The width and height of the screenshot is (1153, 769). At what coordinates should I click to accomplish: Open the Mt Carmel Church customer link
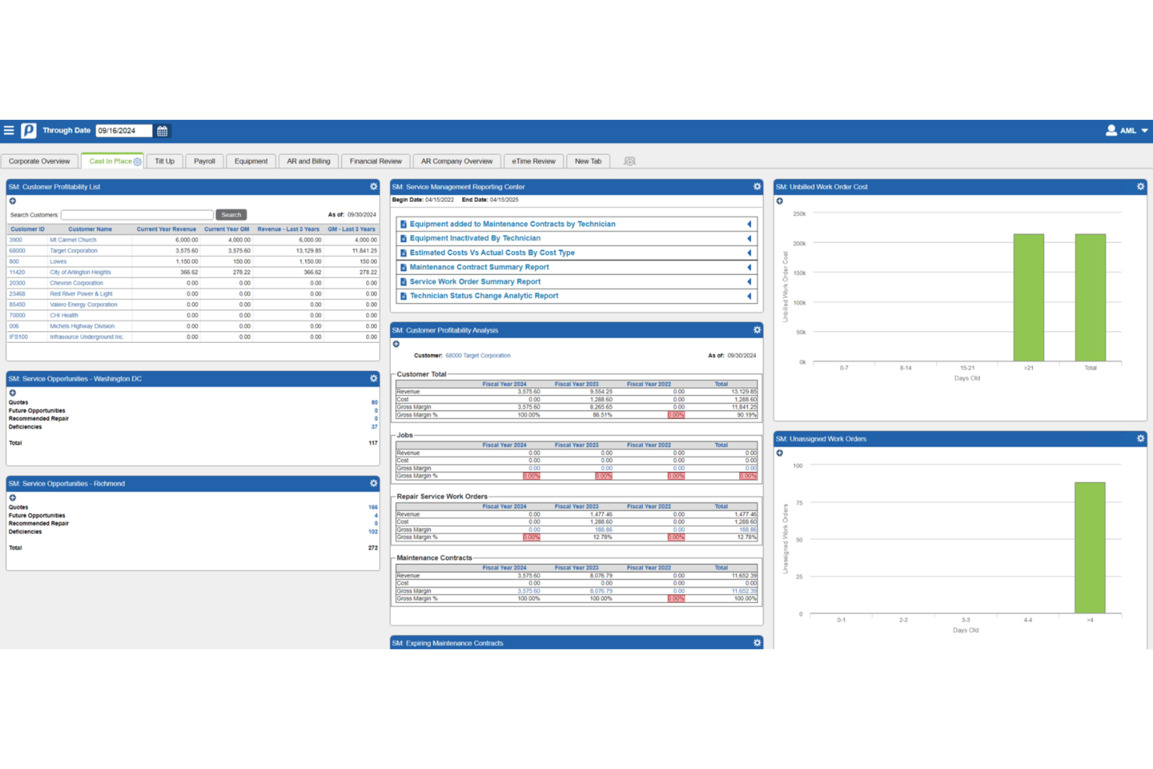click(73, 240)
